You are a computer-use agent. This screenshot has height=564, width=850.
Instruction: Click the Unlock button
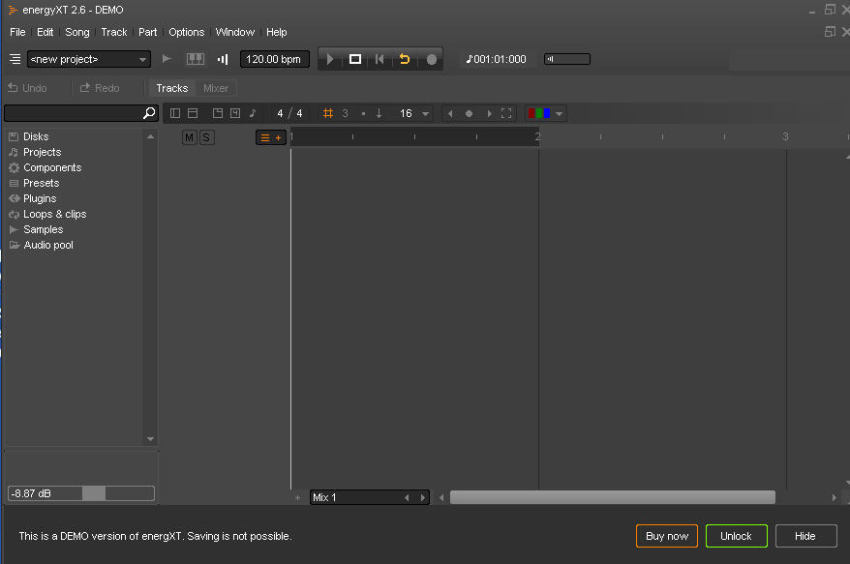pyautogui.click(x=736, y=536)
